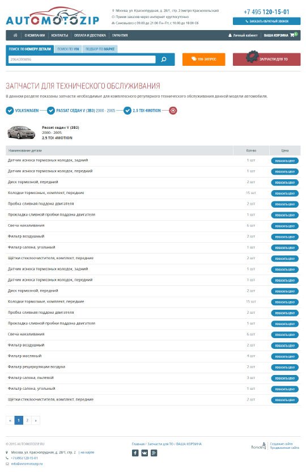Open the shopping cart icon
This screenshot has width=306, height=472.
click(x=293, y=35)
